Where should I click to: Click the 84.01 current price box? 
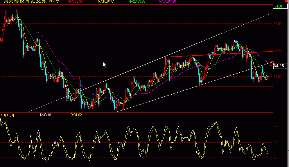[x=280, y=6]
